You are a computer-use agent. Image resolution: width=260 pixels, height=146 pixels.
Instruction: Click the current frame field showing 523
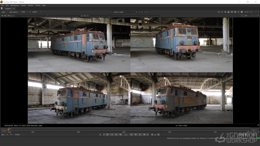click(126, 135)
